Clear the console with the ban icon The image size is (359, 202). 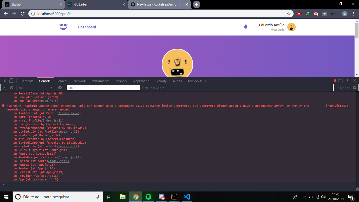(x=12, y=88)
